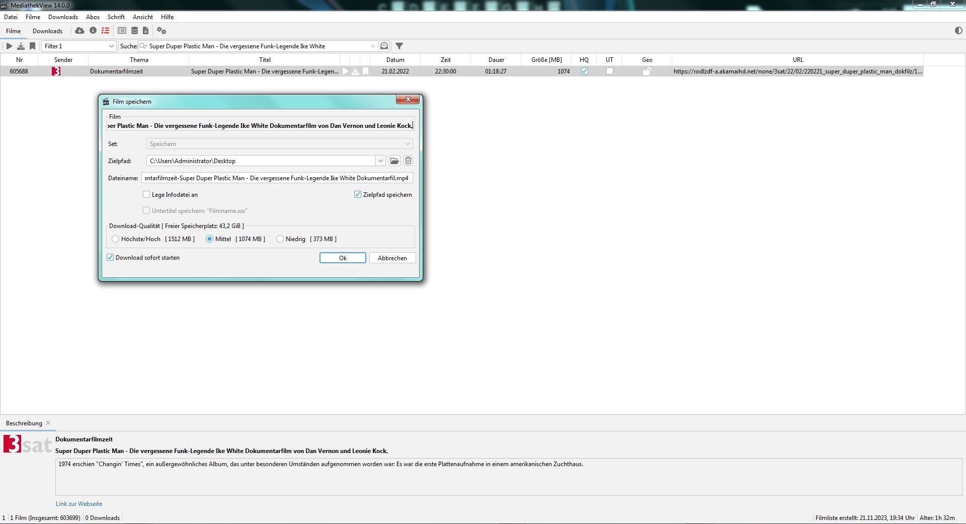Open bookmark list window icon

coord(122,31)
